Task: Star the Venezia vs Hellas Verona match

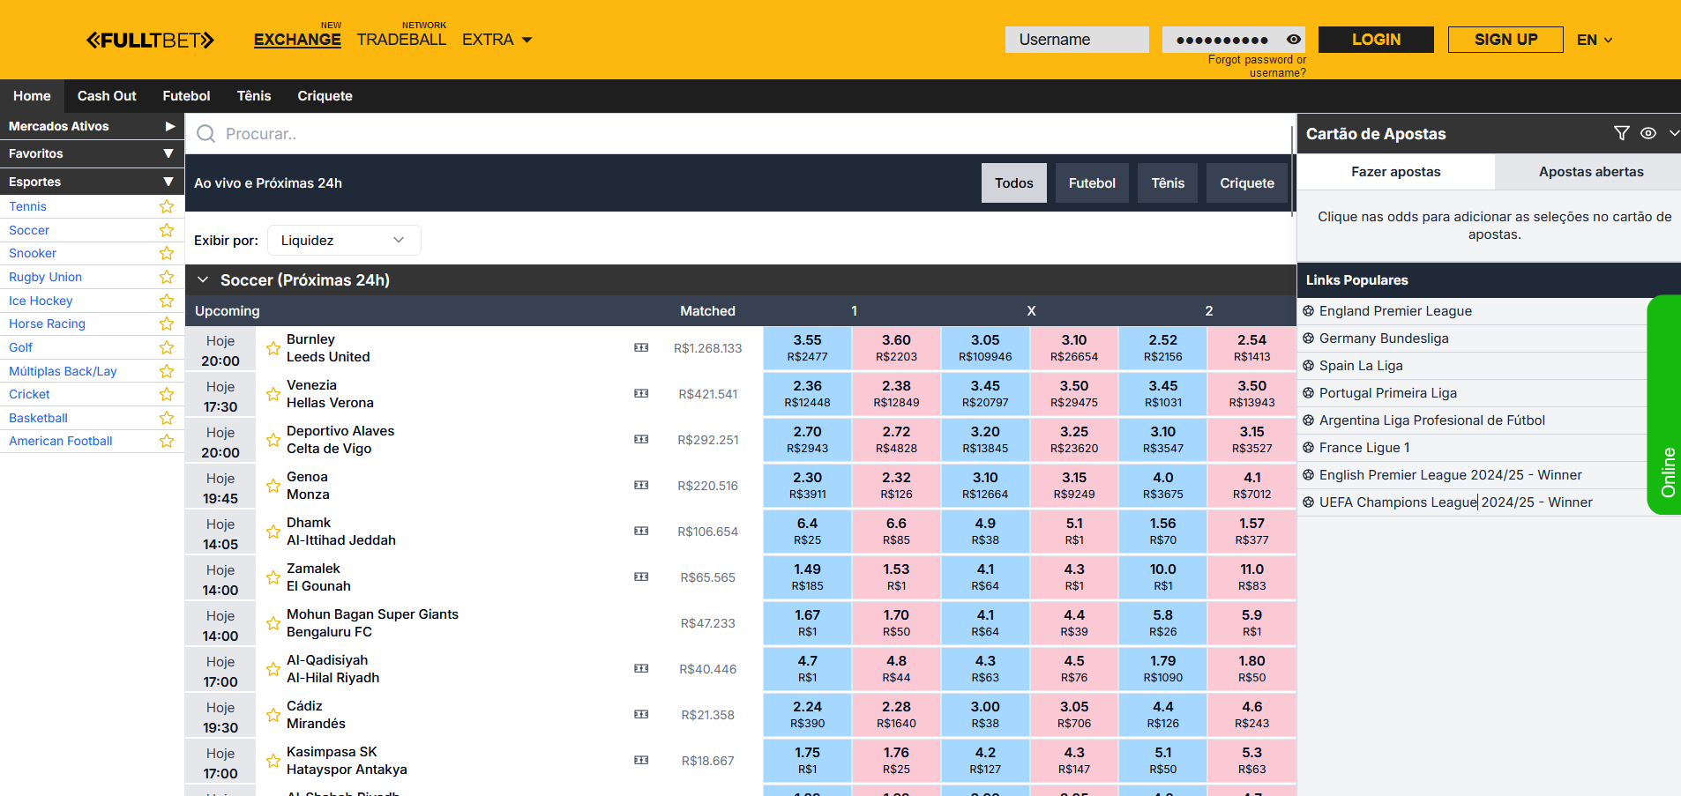Action: 273,394
